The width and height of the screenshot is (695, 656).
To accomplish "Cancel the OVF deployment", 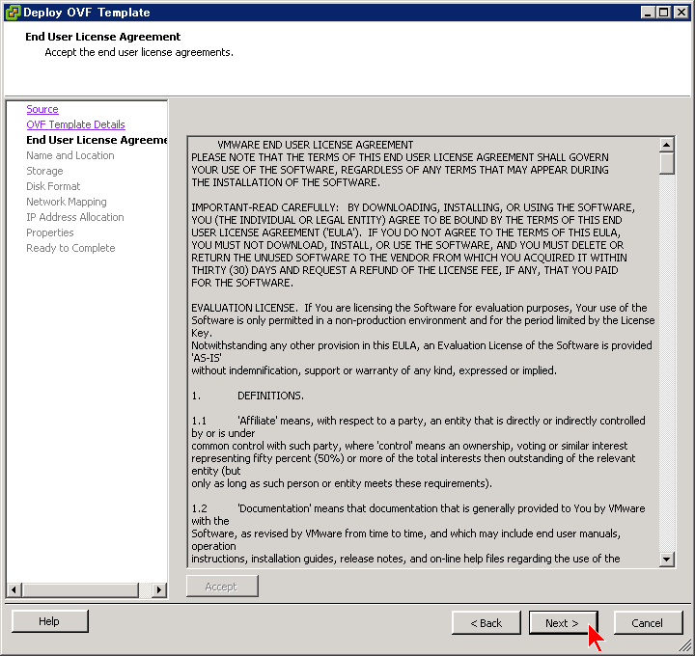I will (648, 623).
